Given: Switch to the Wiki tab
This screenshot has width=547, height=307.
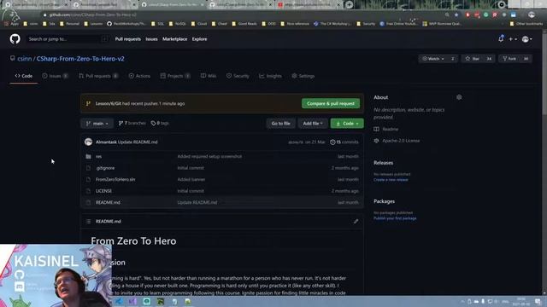Looking at the screenshot, I should pos(209,76).
